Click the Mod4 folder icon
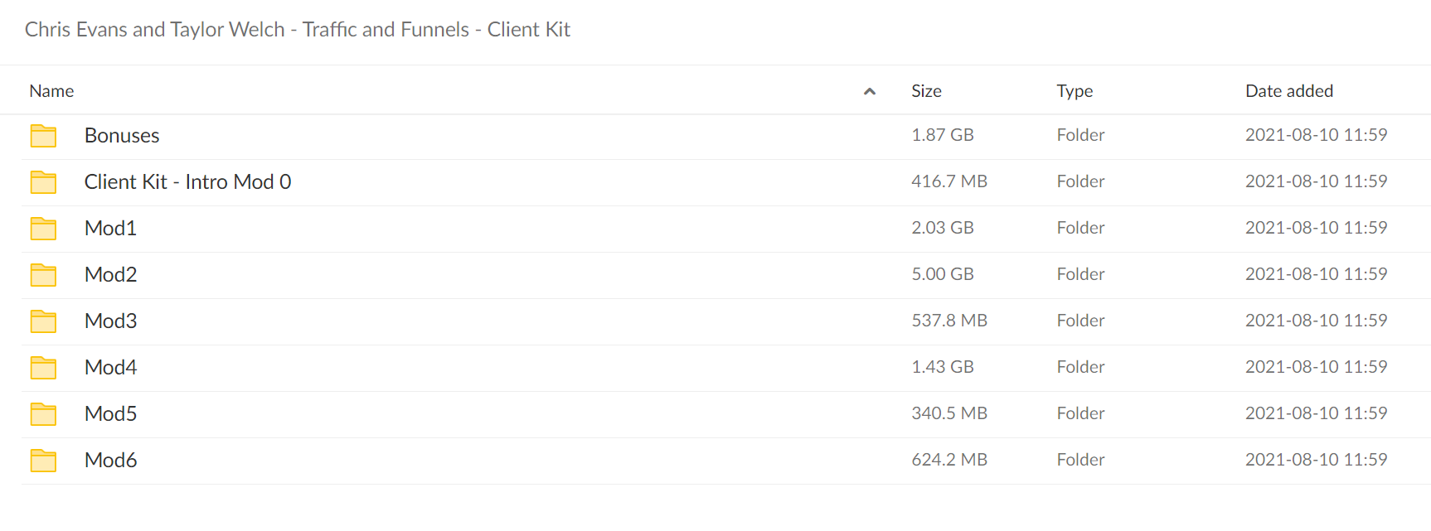The height and width of the screenshot is (531, 1431). click(x=43, y=368)
